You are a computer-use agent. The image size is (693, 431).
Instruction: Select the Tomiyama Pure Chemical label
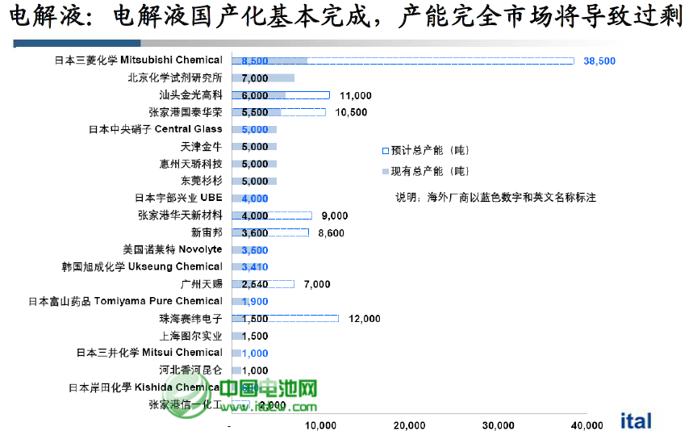(125, 301)
